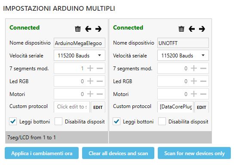Select Scan for new devices only
The image size is (236, 165).
194,153
